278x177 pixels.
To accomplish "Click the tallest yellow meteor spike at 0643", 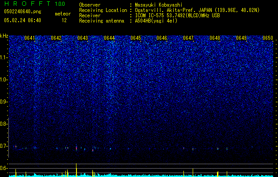I will [x=76, y=170].
